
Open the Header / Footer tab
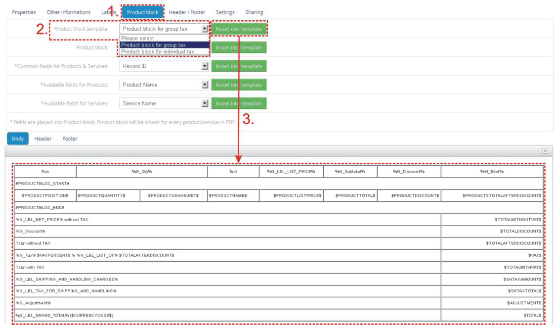[187, 12]
